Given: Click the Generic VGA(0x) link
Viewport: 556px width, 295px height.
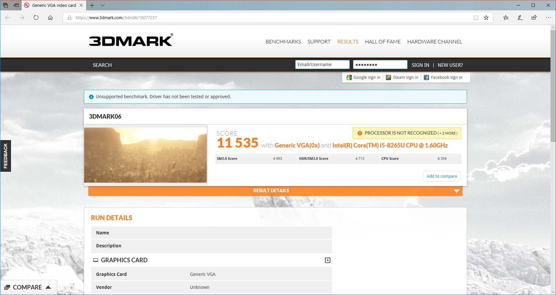Looking at the screenshot, I should coord(297,146).
